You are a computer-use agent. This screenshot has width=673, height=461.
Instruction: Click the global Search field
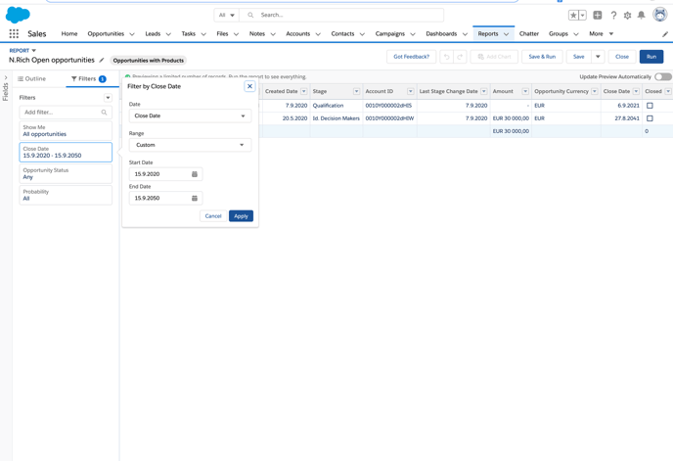coord(341,15)
